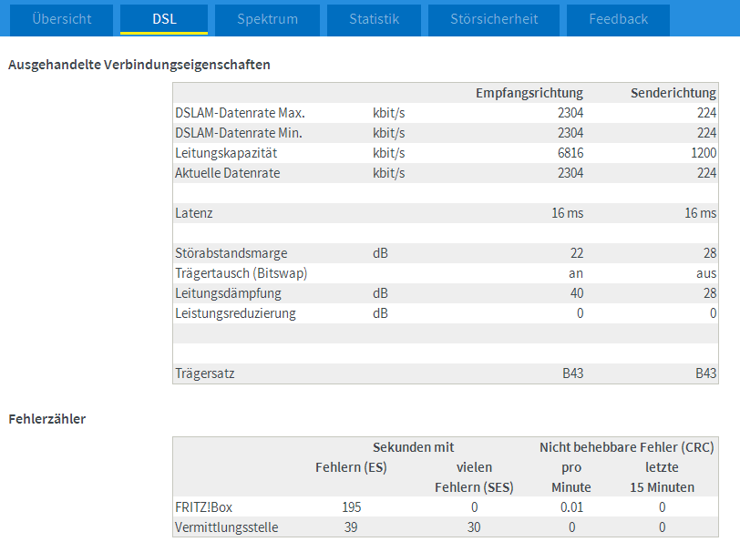This screenshot has width=740, height=542.
Task: Select the Leitungskapazität row label
Action: pos(225,153)
